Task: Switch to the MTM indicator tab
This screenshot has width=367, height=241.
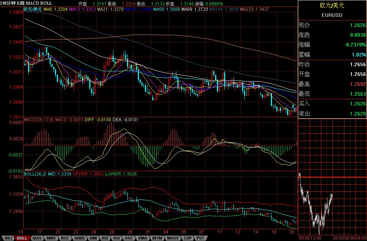Action: [157, 238]
